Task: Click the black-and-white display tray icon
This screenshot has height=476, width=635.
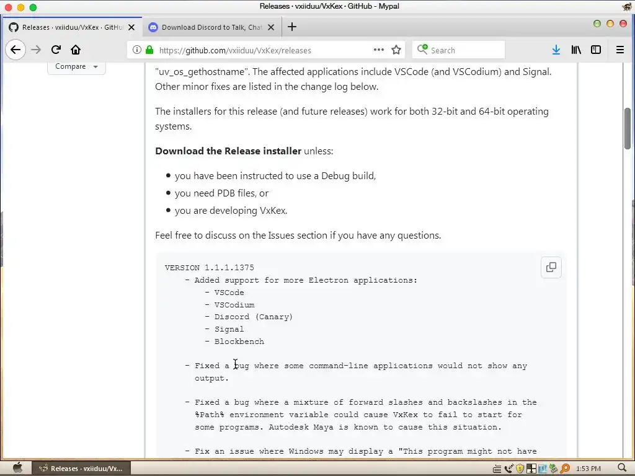Action: [x=531, y=469]
